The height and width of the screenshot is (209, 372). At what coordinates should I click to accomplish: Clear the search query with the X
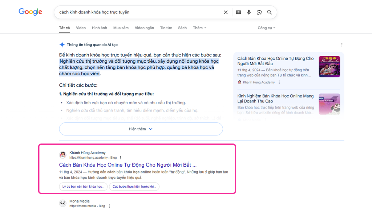pyautogui.click(x=226, y=12)
